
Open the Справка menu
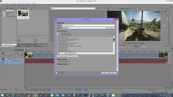[x=34, y=3]
